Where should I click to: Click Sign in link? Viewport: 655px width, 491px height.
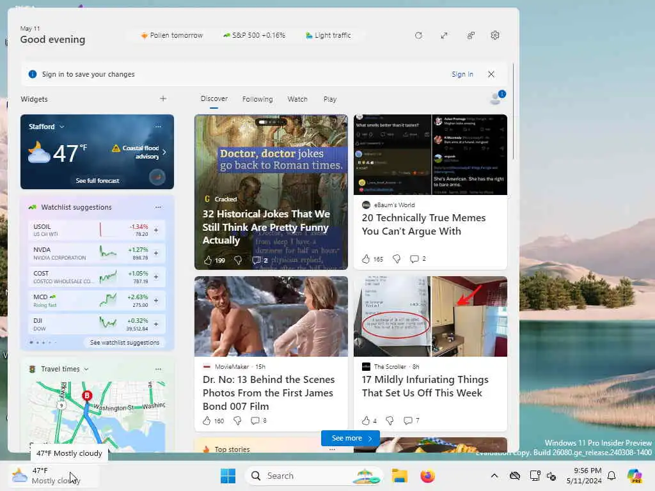(x=462, y=74)
